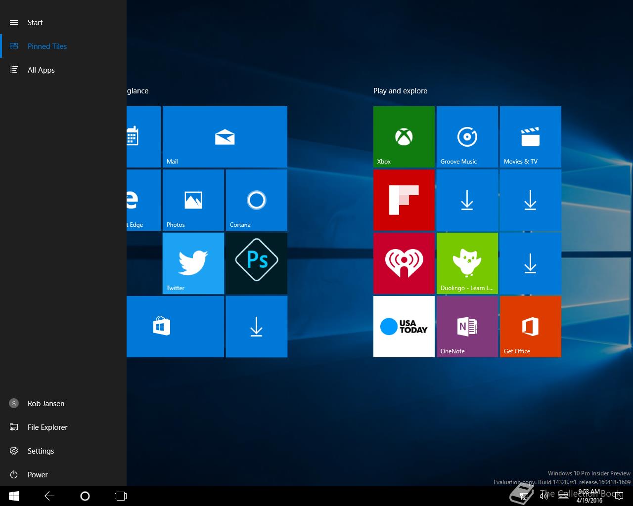This screenshot has width=633, height=506.
Task: Click the Play and explore group heading
Action: click(400, 91)
